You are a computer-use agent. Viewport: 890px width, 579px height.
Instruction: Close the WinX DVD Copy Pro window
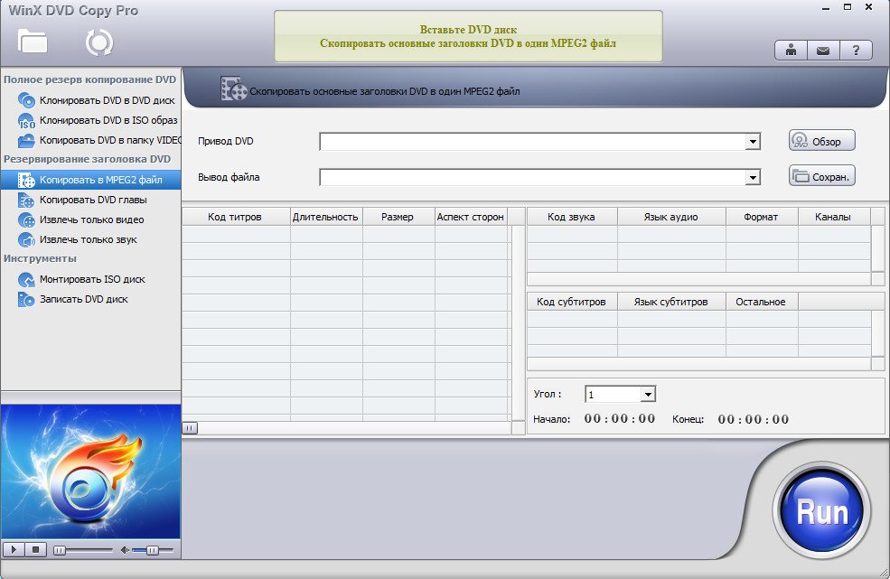coord(869,7)
